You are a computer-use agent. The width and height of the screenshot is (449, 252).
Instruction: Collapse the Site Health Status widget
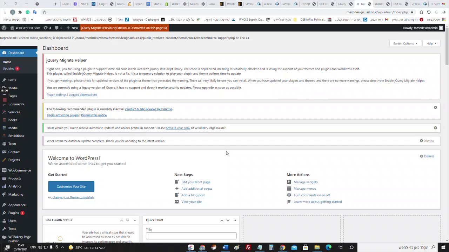click(135, 220)
